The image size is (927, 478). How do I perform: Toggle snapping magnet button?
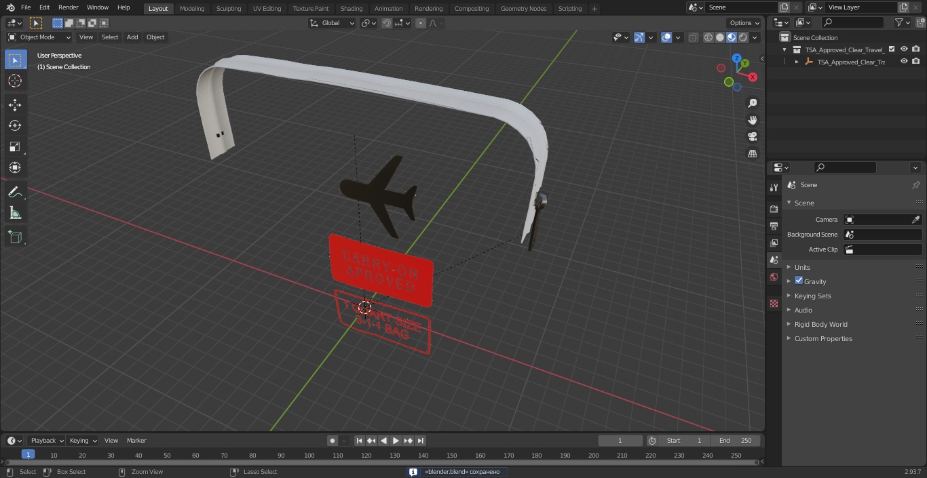(387, 23)
